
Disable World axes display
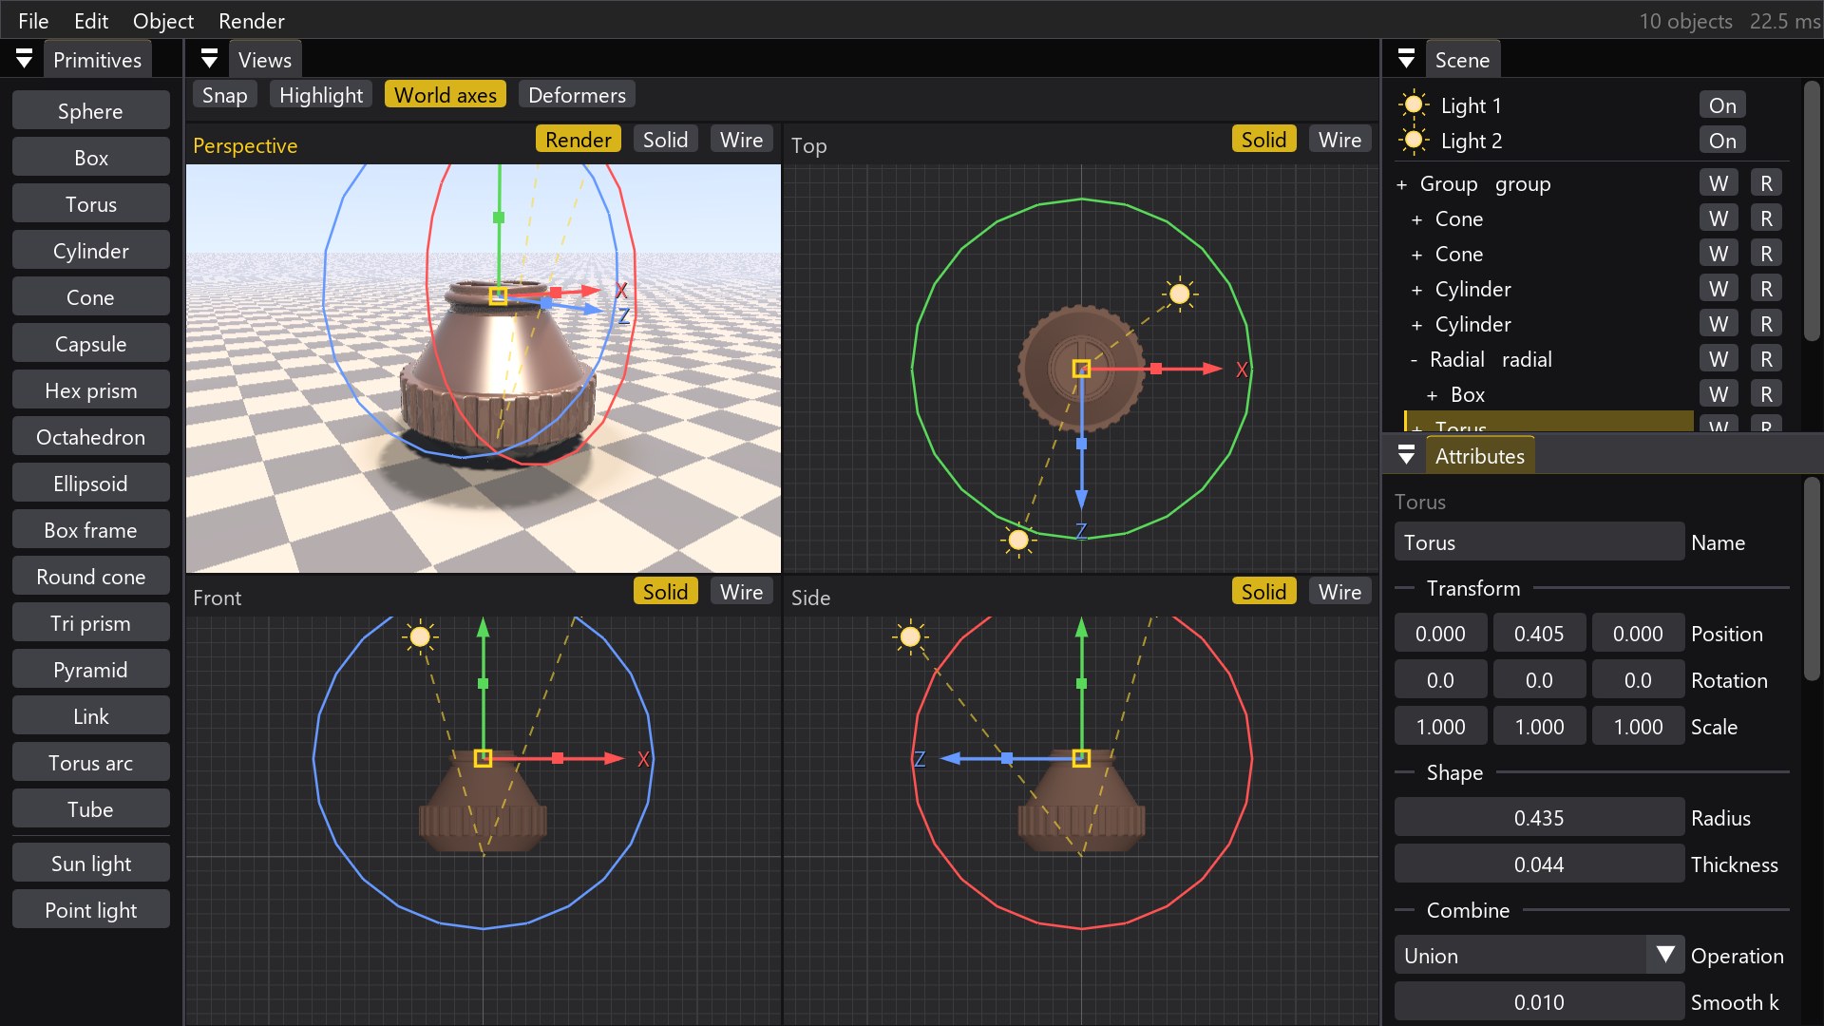[x=446, y=95]
